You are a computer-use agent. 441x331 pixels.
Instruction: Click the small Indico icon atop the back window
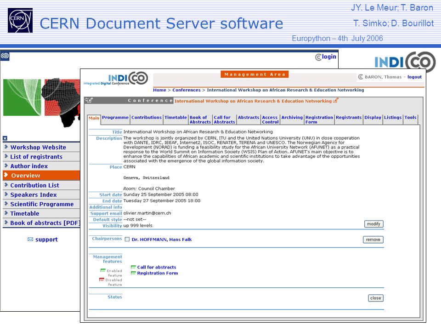point(5,56)
